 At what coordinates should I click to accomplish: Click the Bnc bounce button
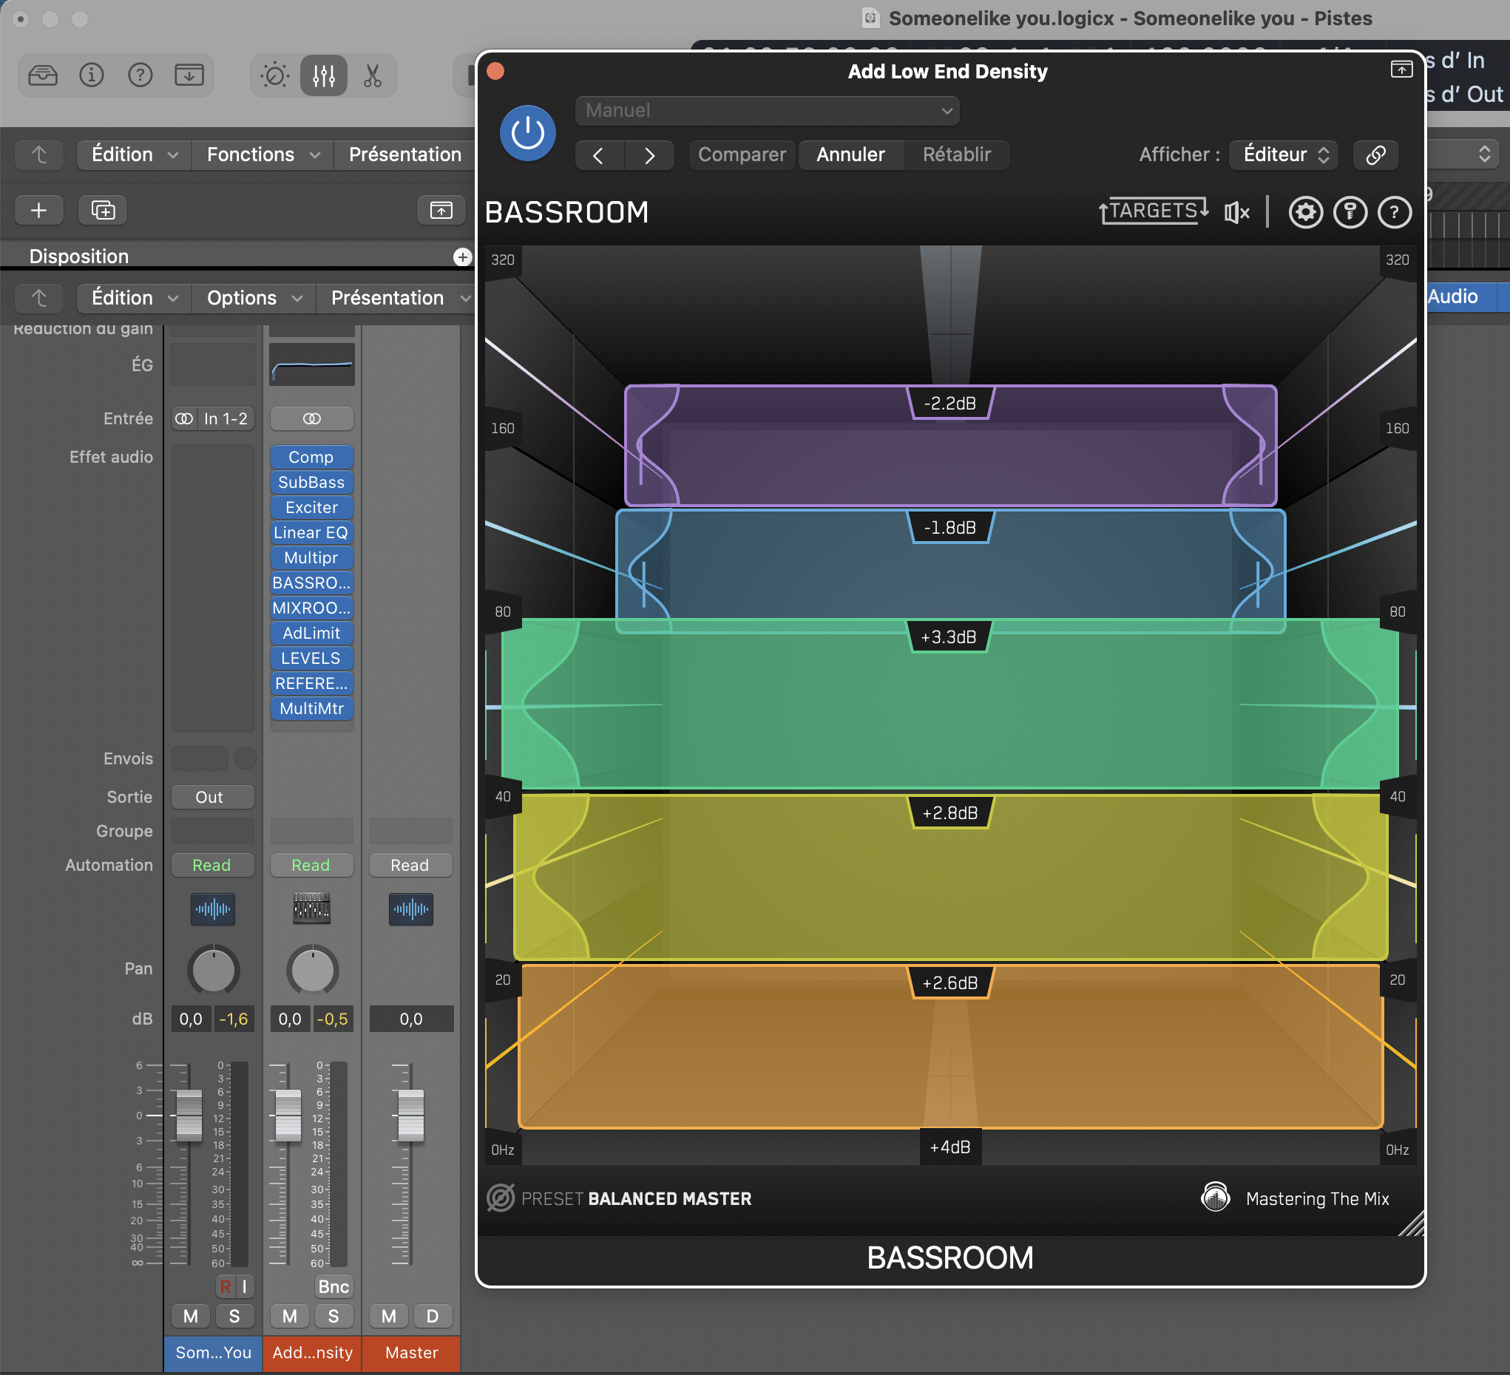[x=334, y=1286]
